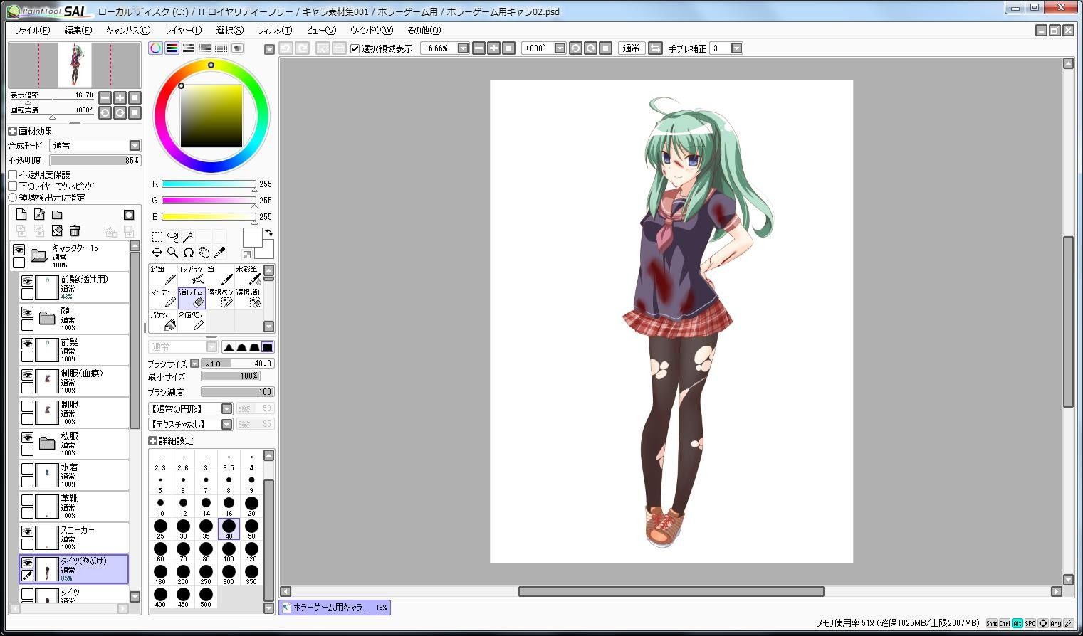The width and height of the screenshot is (1083, 636).
Task: Hide the 制服(血痕) layer eye icon
Action: pyautogui.click(x=27, y=375)
